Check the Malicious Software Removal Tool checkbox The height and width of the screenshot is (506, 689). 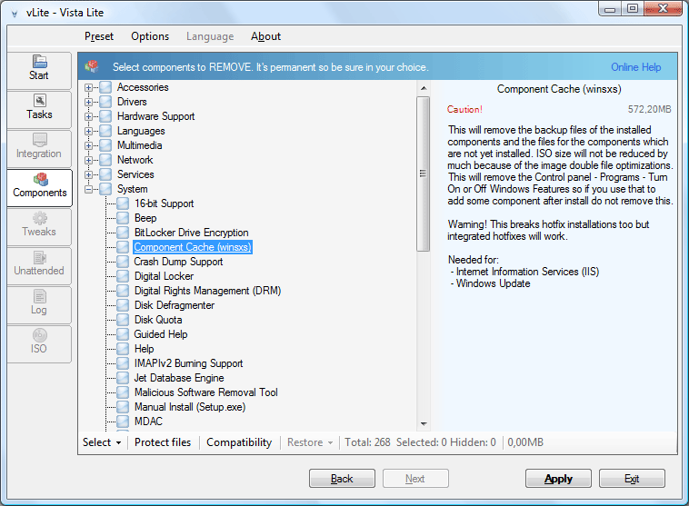coord(123,392)
